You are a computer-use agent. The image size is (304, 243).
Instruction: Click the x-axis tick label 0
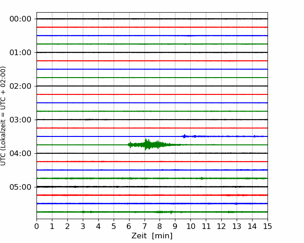(36, 226)
